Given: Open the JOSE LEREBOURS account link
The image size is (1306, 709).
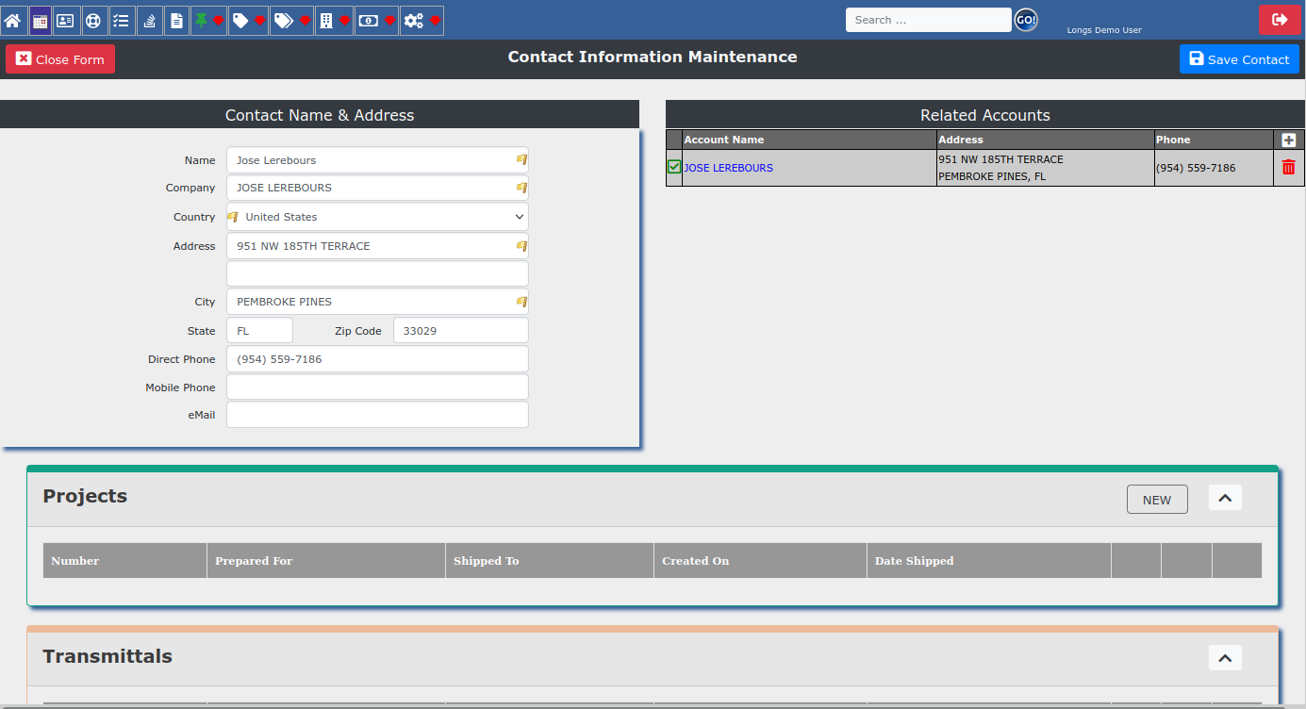Looking at the screenshot, I should (x=728, y=168).
